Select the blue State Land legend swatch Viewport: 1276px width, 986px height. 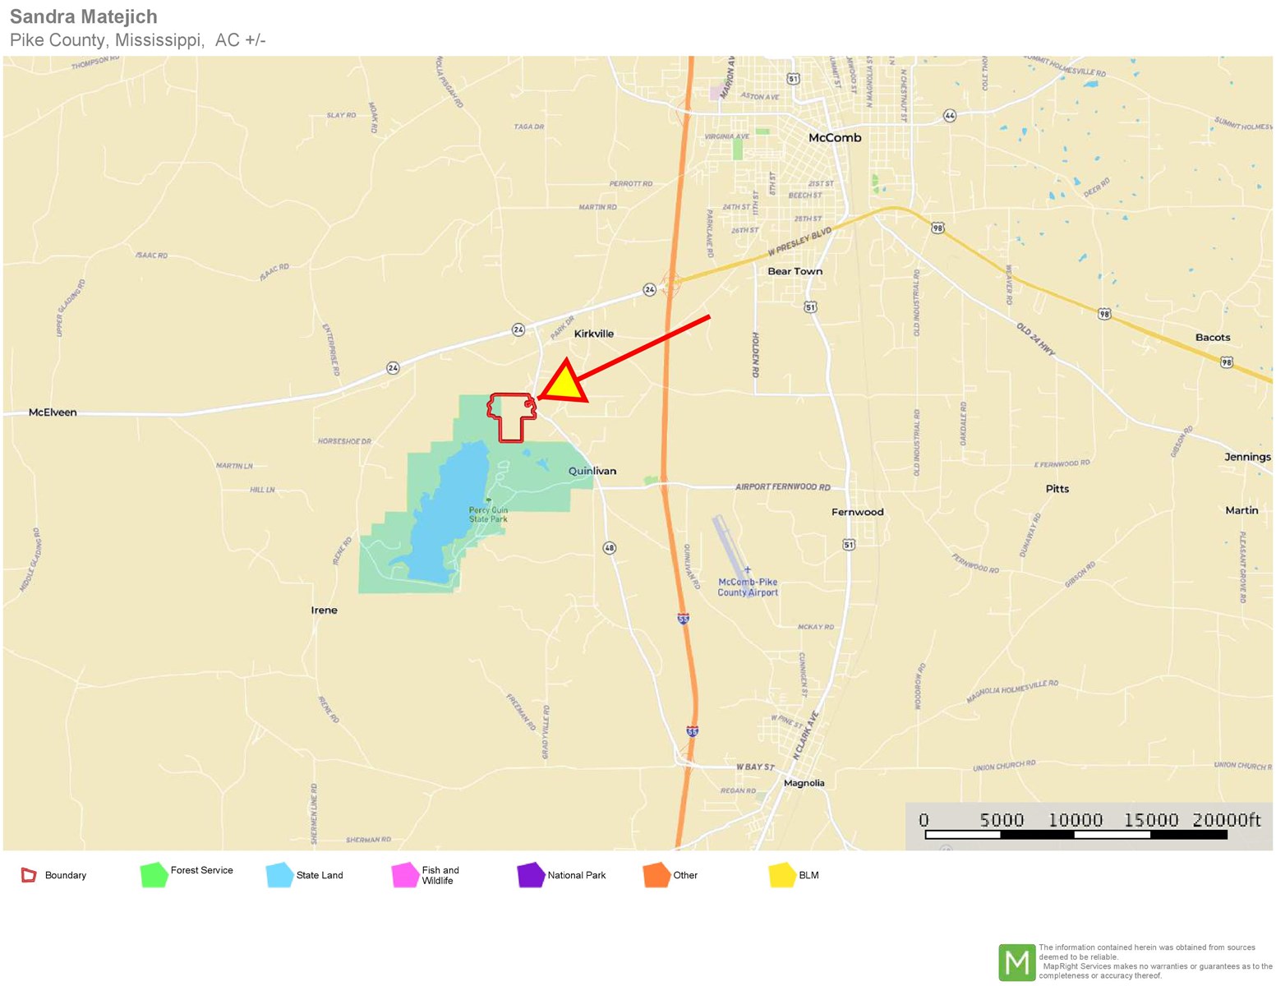point(279,875)
